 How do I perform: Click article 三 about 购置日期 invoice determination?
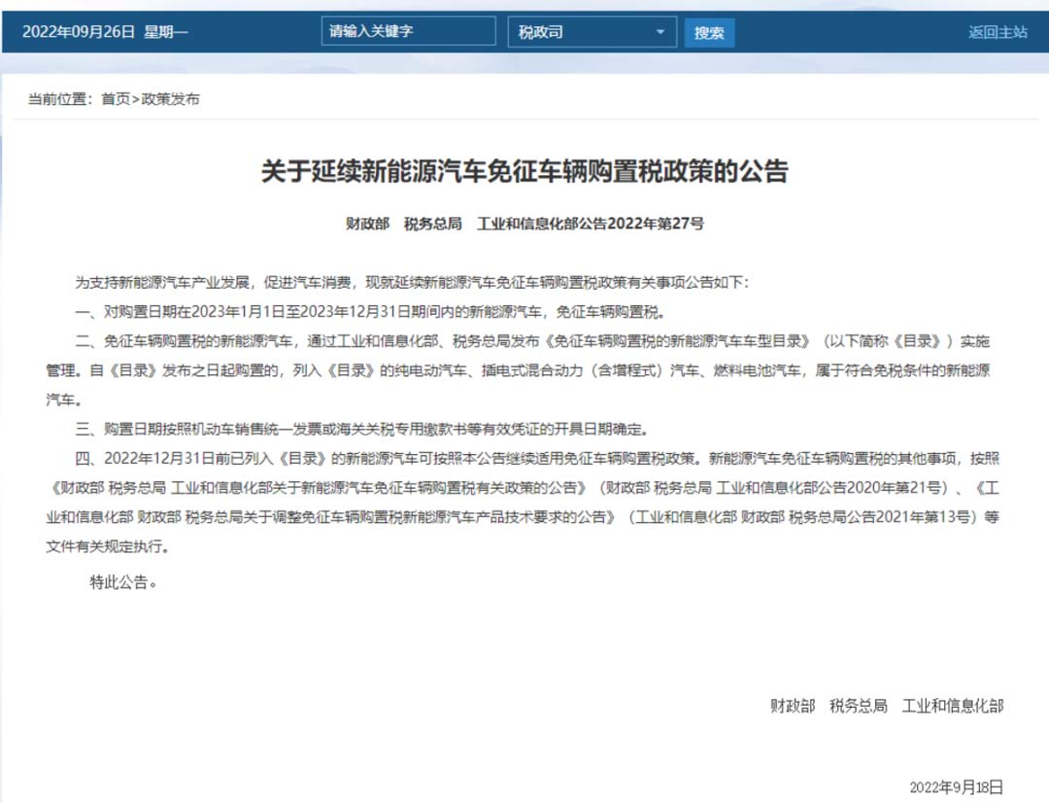pyautogui.click(x=361, y=429)
